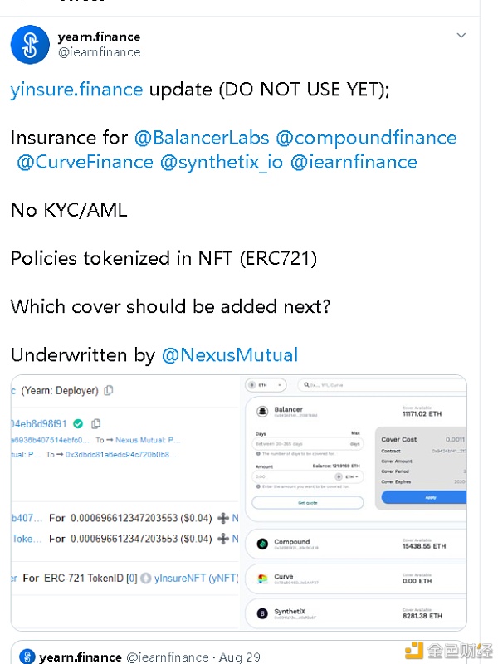This screenshot has height=664, width=498.
Task: Open the ETH currency dropdown at top
Action: click(266, 385)
